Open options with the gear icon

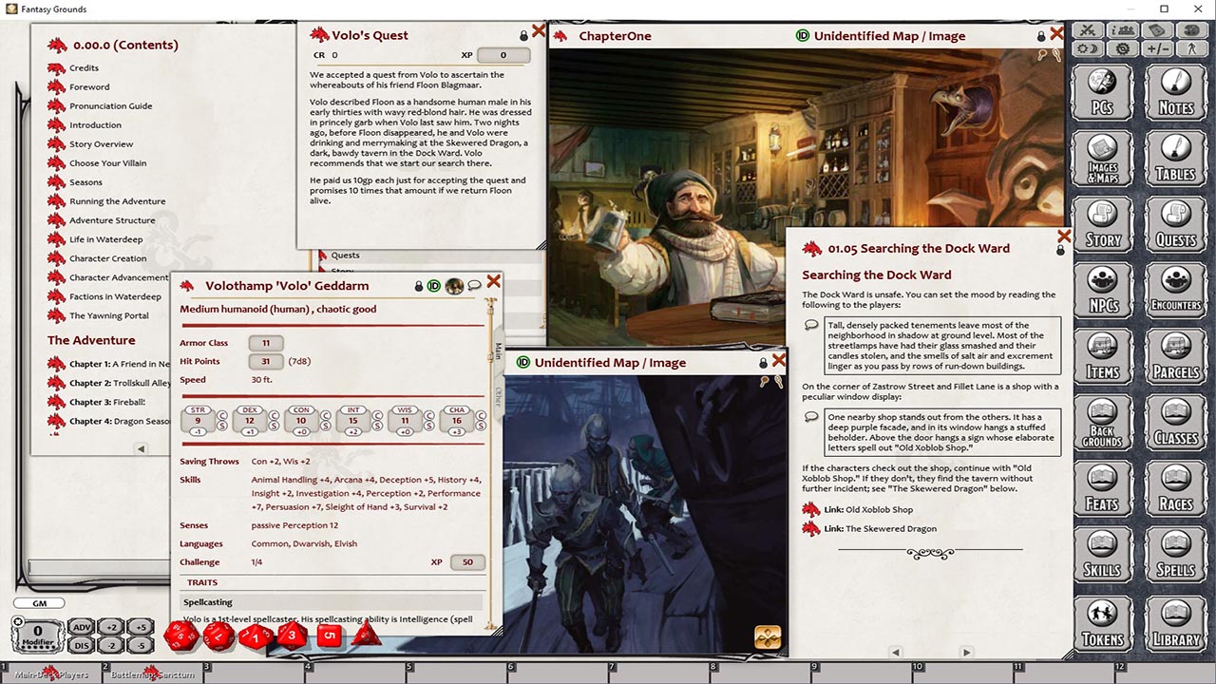coord(1122,48)
